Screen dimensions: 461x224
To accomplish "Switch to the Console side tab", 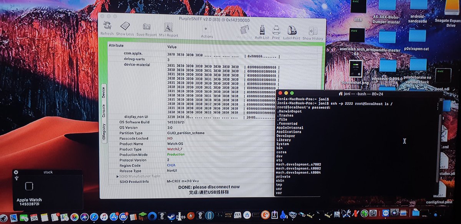I will click(x=103, y=111).
